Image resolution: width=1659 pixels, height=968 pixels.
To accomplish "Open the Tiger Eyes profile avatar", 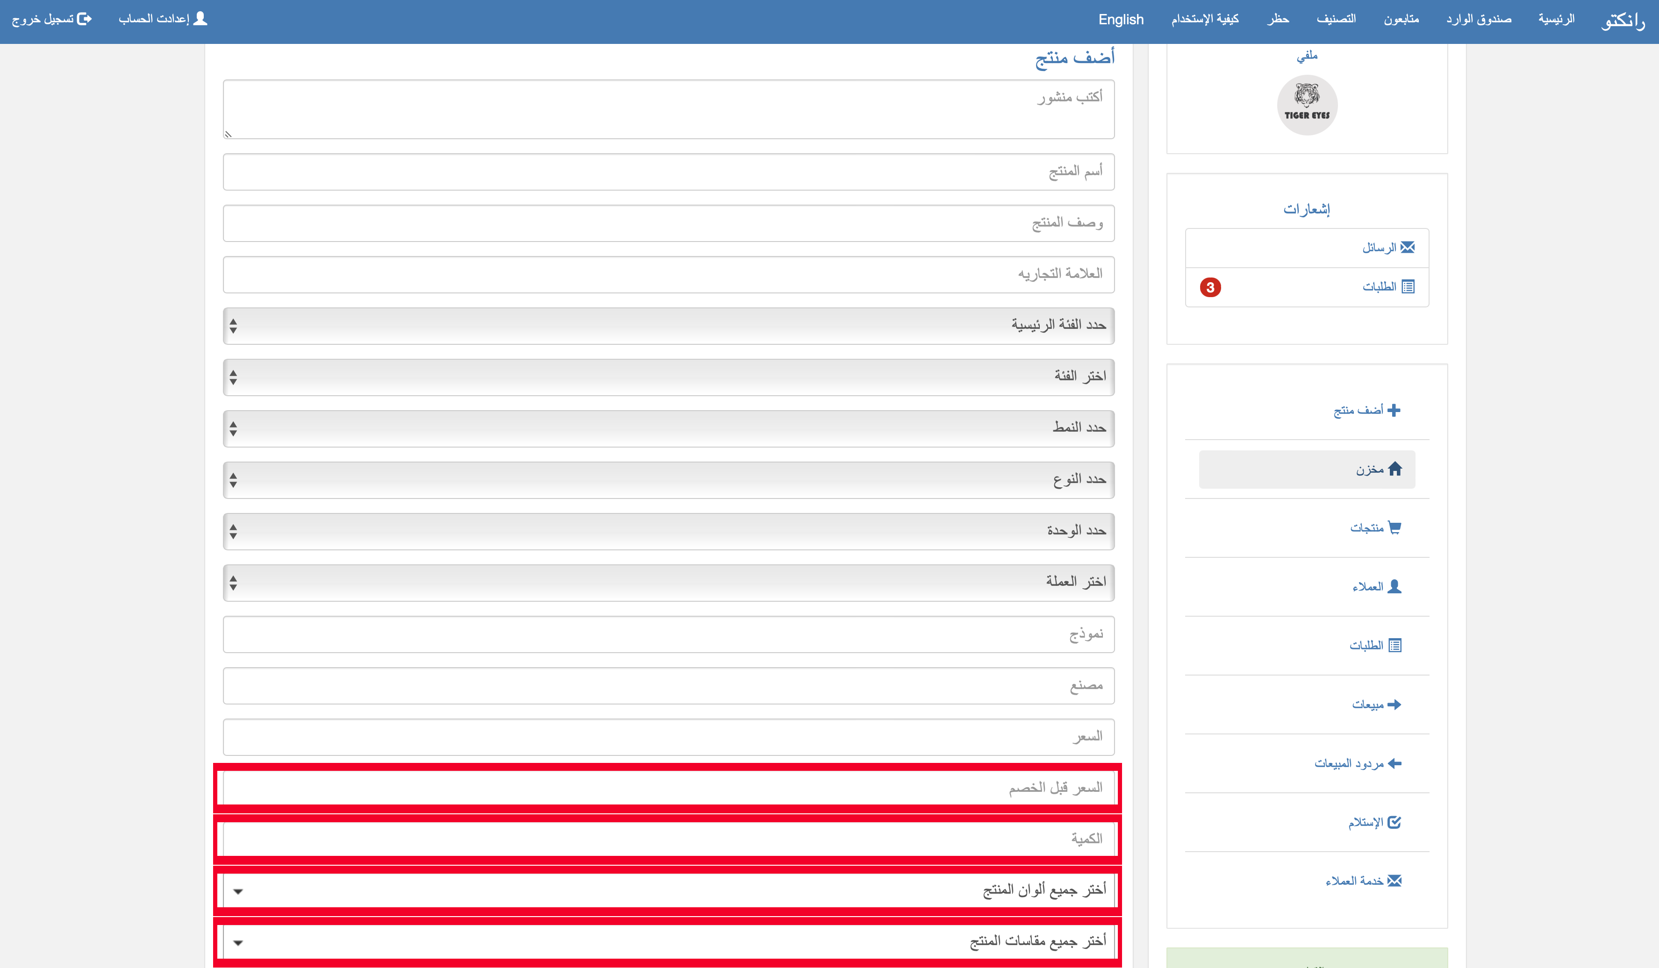I will coord(1307,105).
